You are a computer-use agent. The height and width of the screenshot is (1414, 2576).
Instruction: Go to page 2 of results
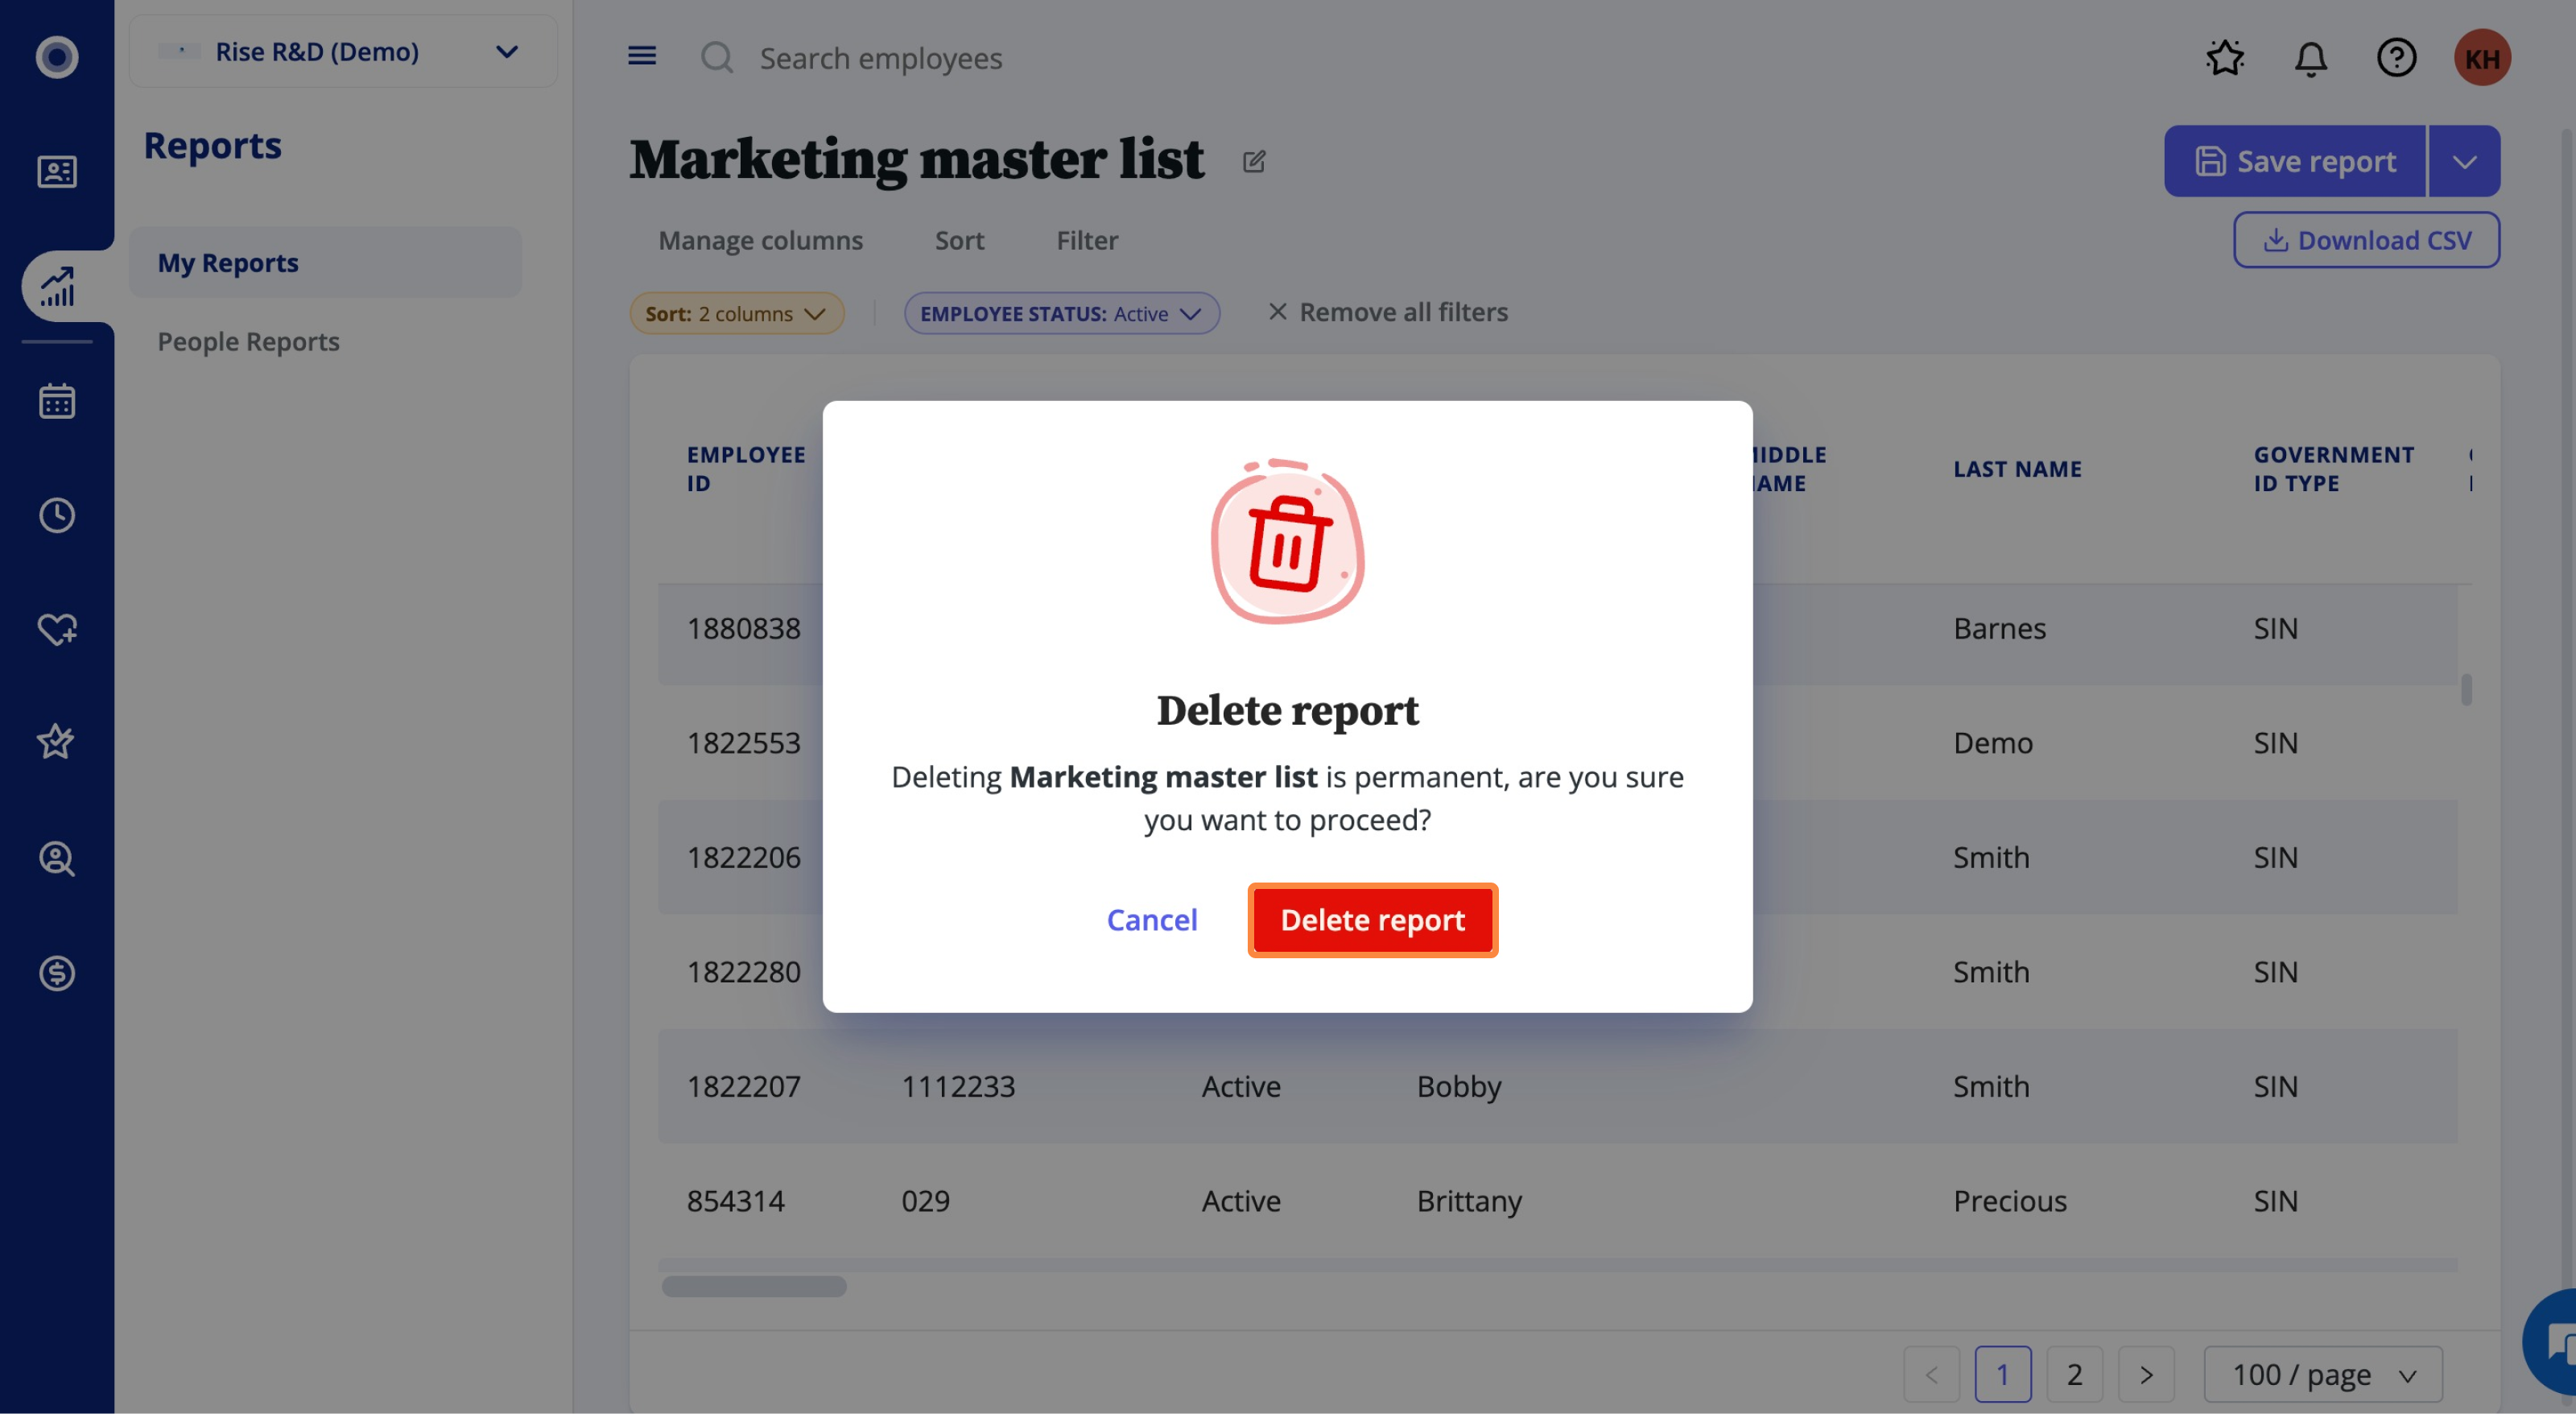[x=2074, y=1375]
